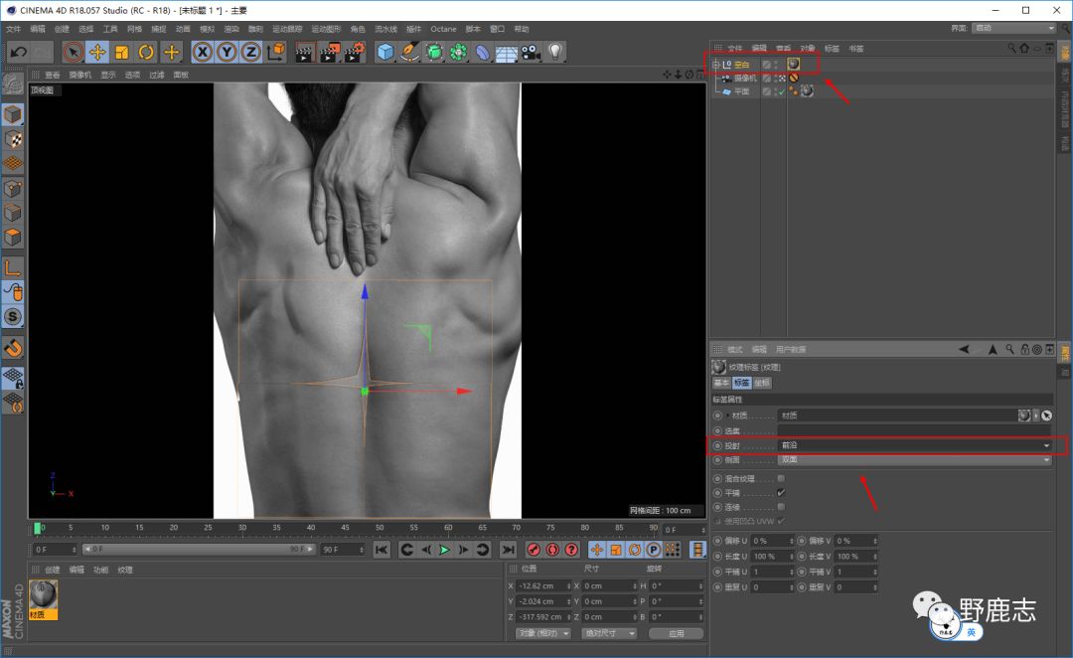The height and width of the screenshot is (658, 1073).
Task: Select the Move tool in top toolbar
Action: point(97,52)
